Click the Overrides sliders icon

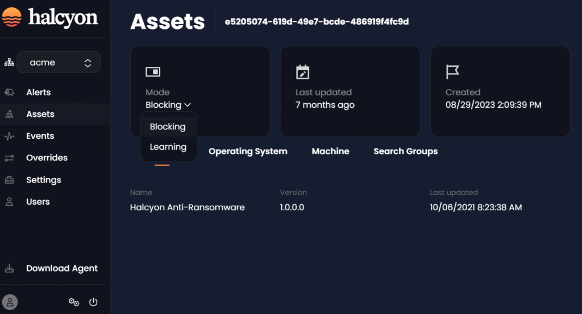(x=9, y=158)
